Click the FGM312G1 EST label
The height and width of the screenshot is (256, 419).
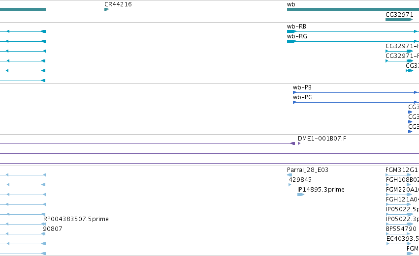[402, 170]
